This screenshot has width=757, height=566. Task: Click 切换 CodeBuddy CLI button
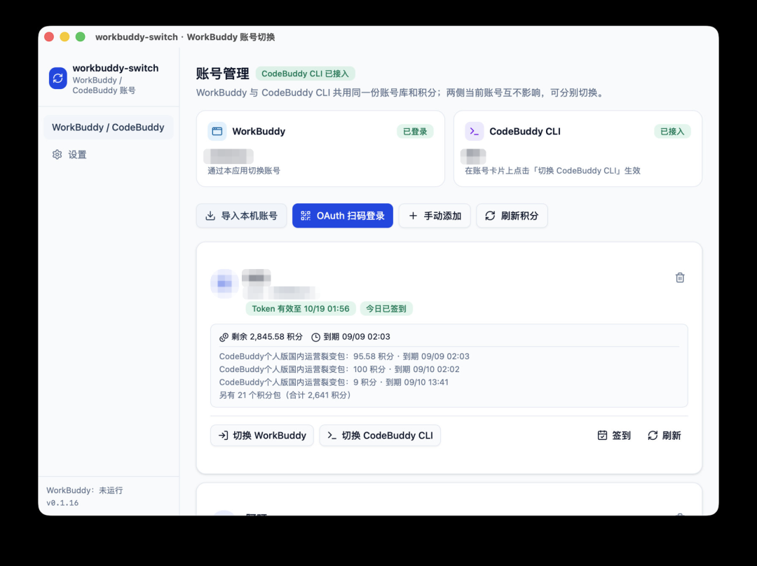coord(380,435)
